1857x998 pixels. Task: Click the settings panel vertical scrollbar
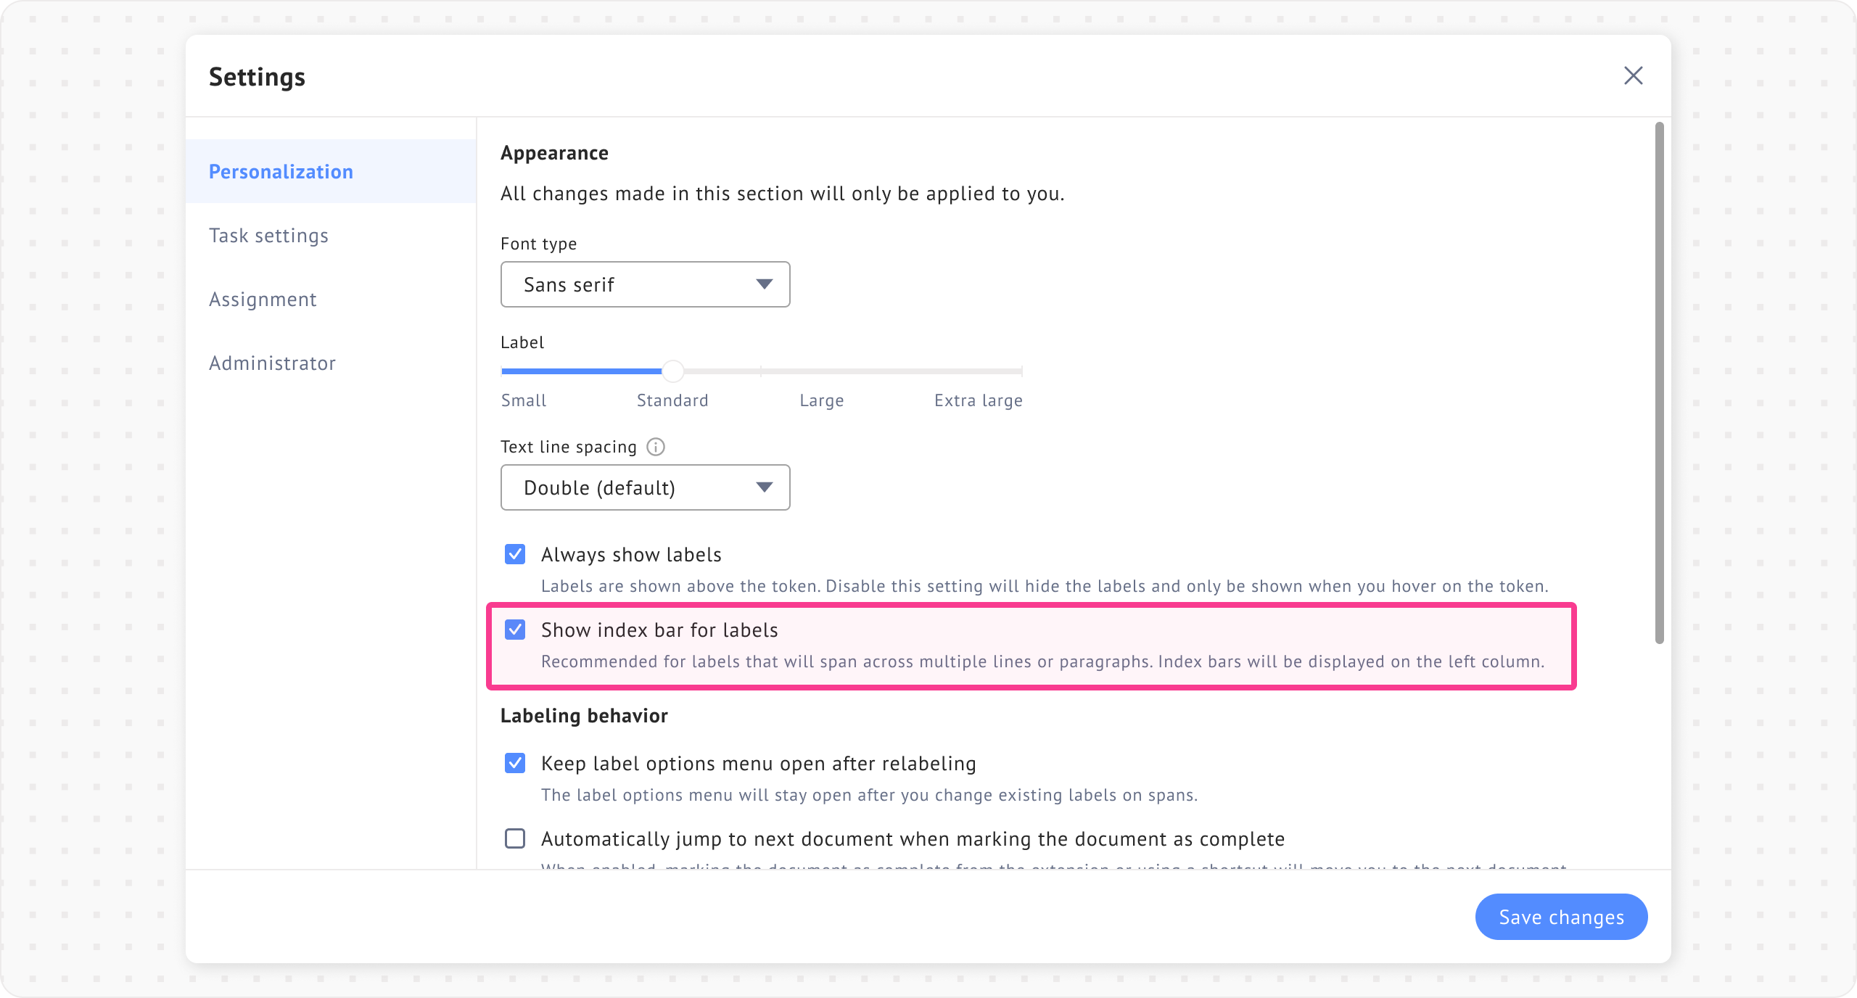(1659, 383)
